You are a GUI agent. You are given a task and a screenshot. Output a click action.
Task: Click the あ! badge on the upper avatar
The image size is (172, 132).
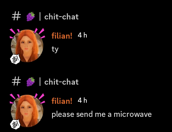point(15,59)
